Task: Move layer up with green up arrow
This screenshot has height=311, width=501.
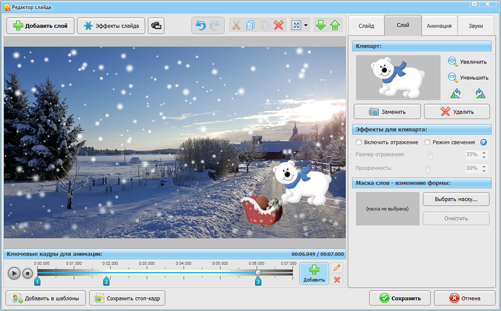Action: point(335,25)
